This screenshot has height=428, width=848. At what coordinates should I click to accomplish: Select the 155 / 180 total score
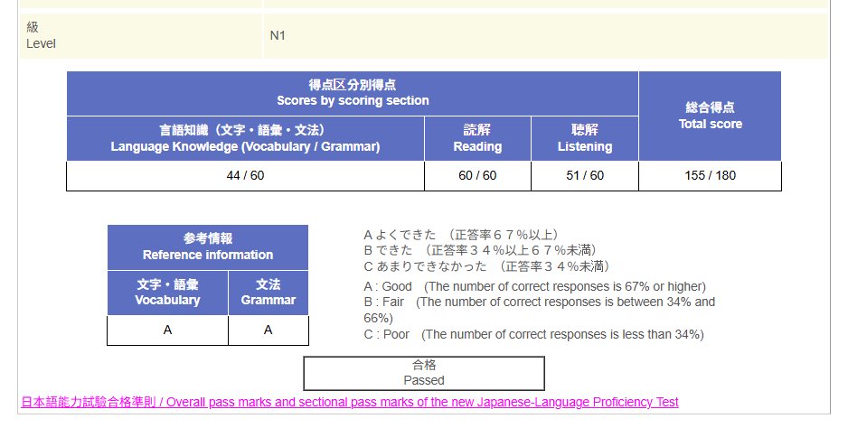710,176
